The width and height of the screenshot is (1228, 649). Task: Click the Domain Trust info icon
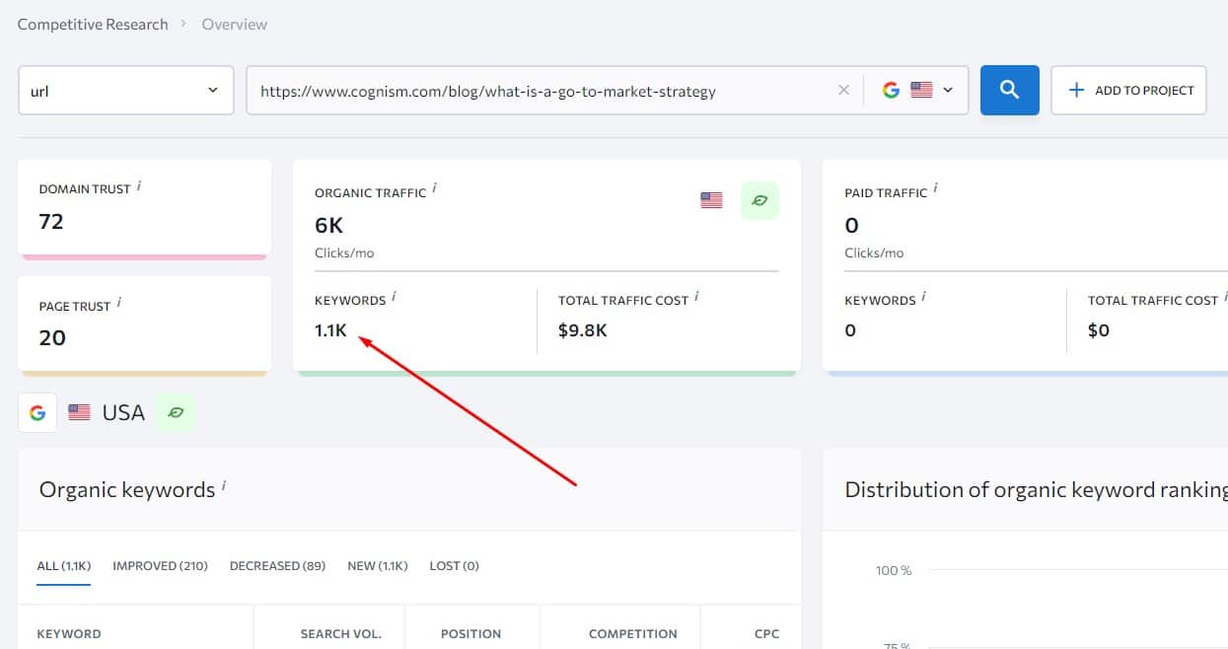coord(139,185)
